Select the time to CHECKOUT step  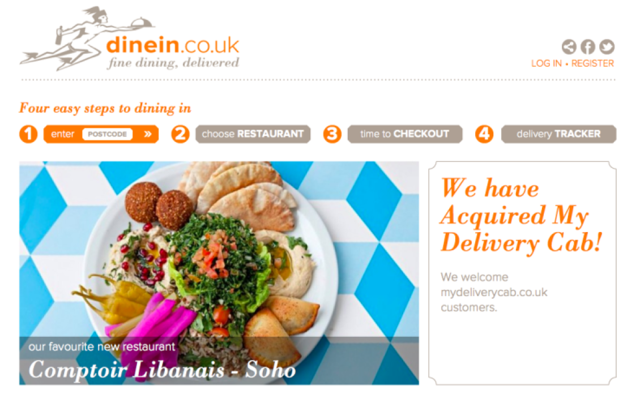point(404,134)
